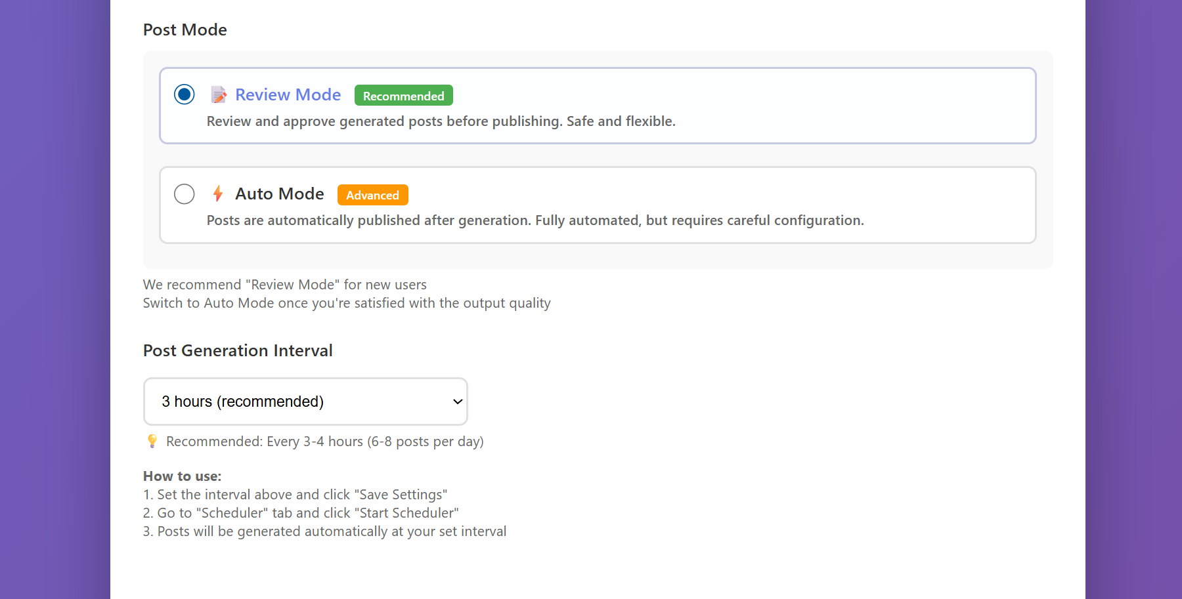Click the Post Mode section heading
Screen dimensions: 1182x599
(185, 29)
